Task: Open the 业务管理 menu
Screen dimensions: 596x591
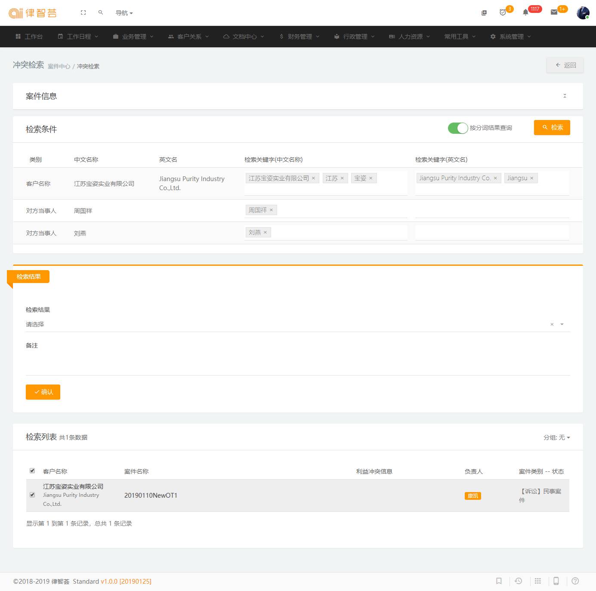Action: [133, 37]
